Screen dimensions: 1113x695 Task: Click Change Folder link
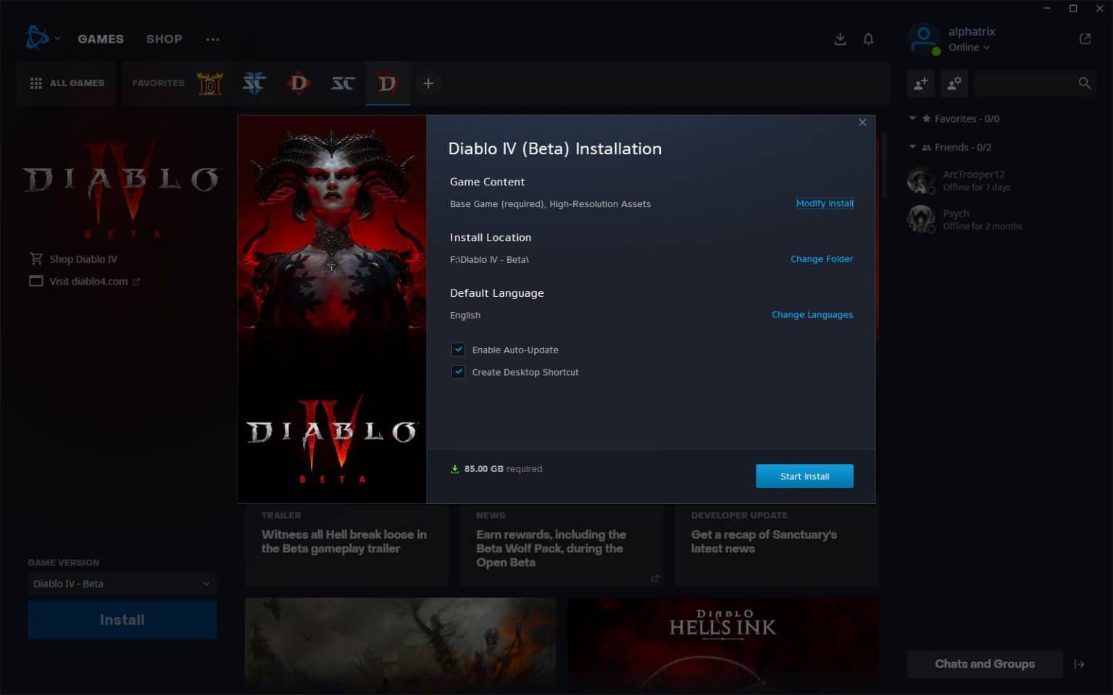coord(822,259)
